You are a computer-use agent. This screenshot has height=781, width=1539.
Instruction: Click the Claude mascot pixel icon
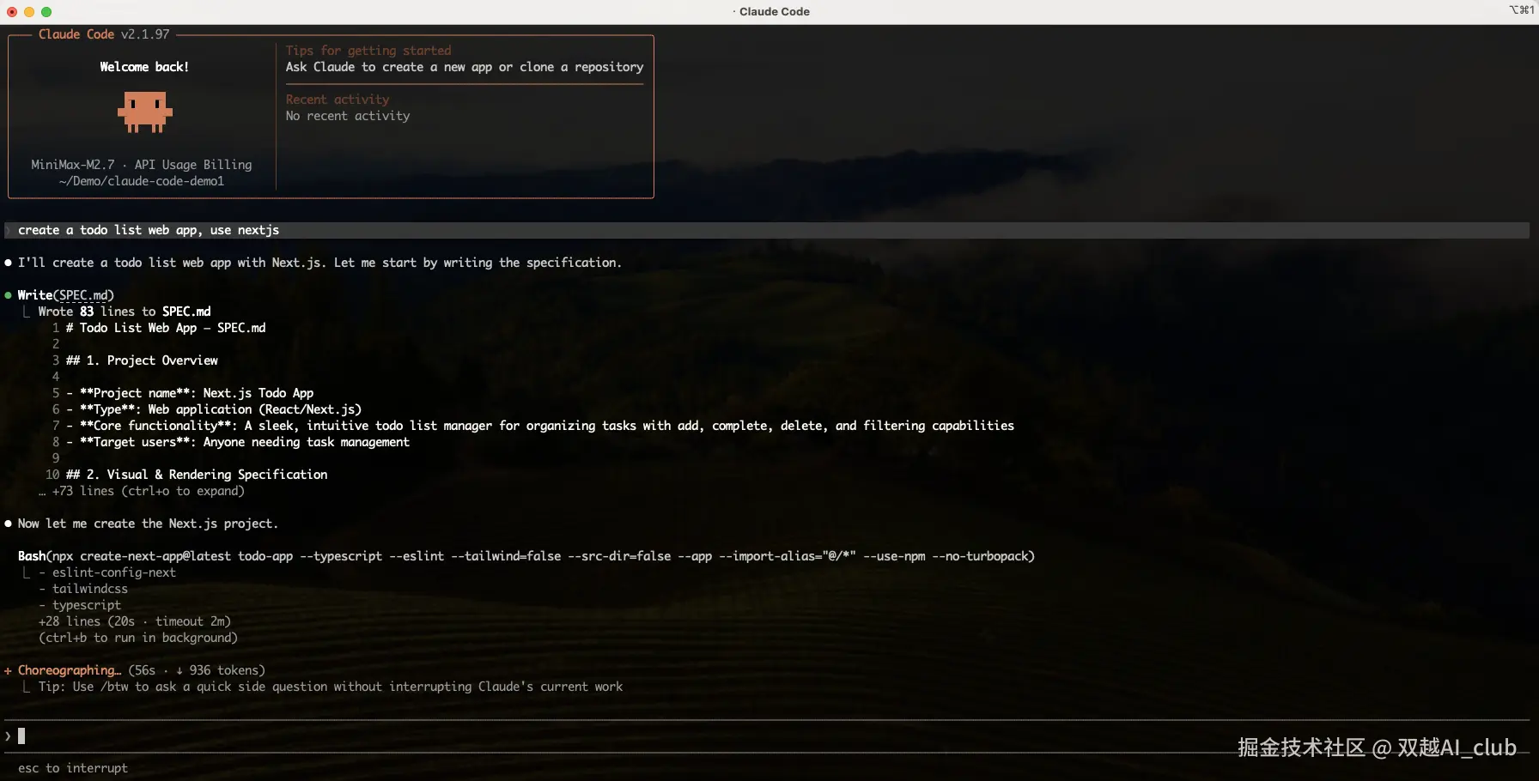click(x=145, y=112)
